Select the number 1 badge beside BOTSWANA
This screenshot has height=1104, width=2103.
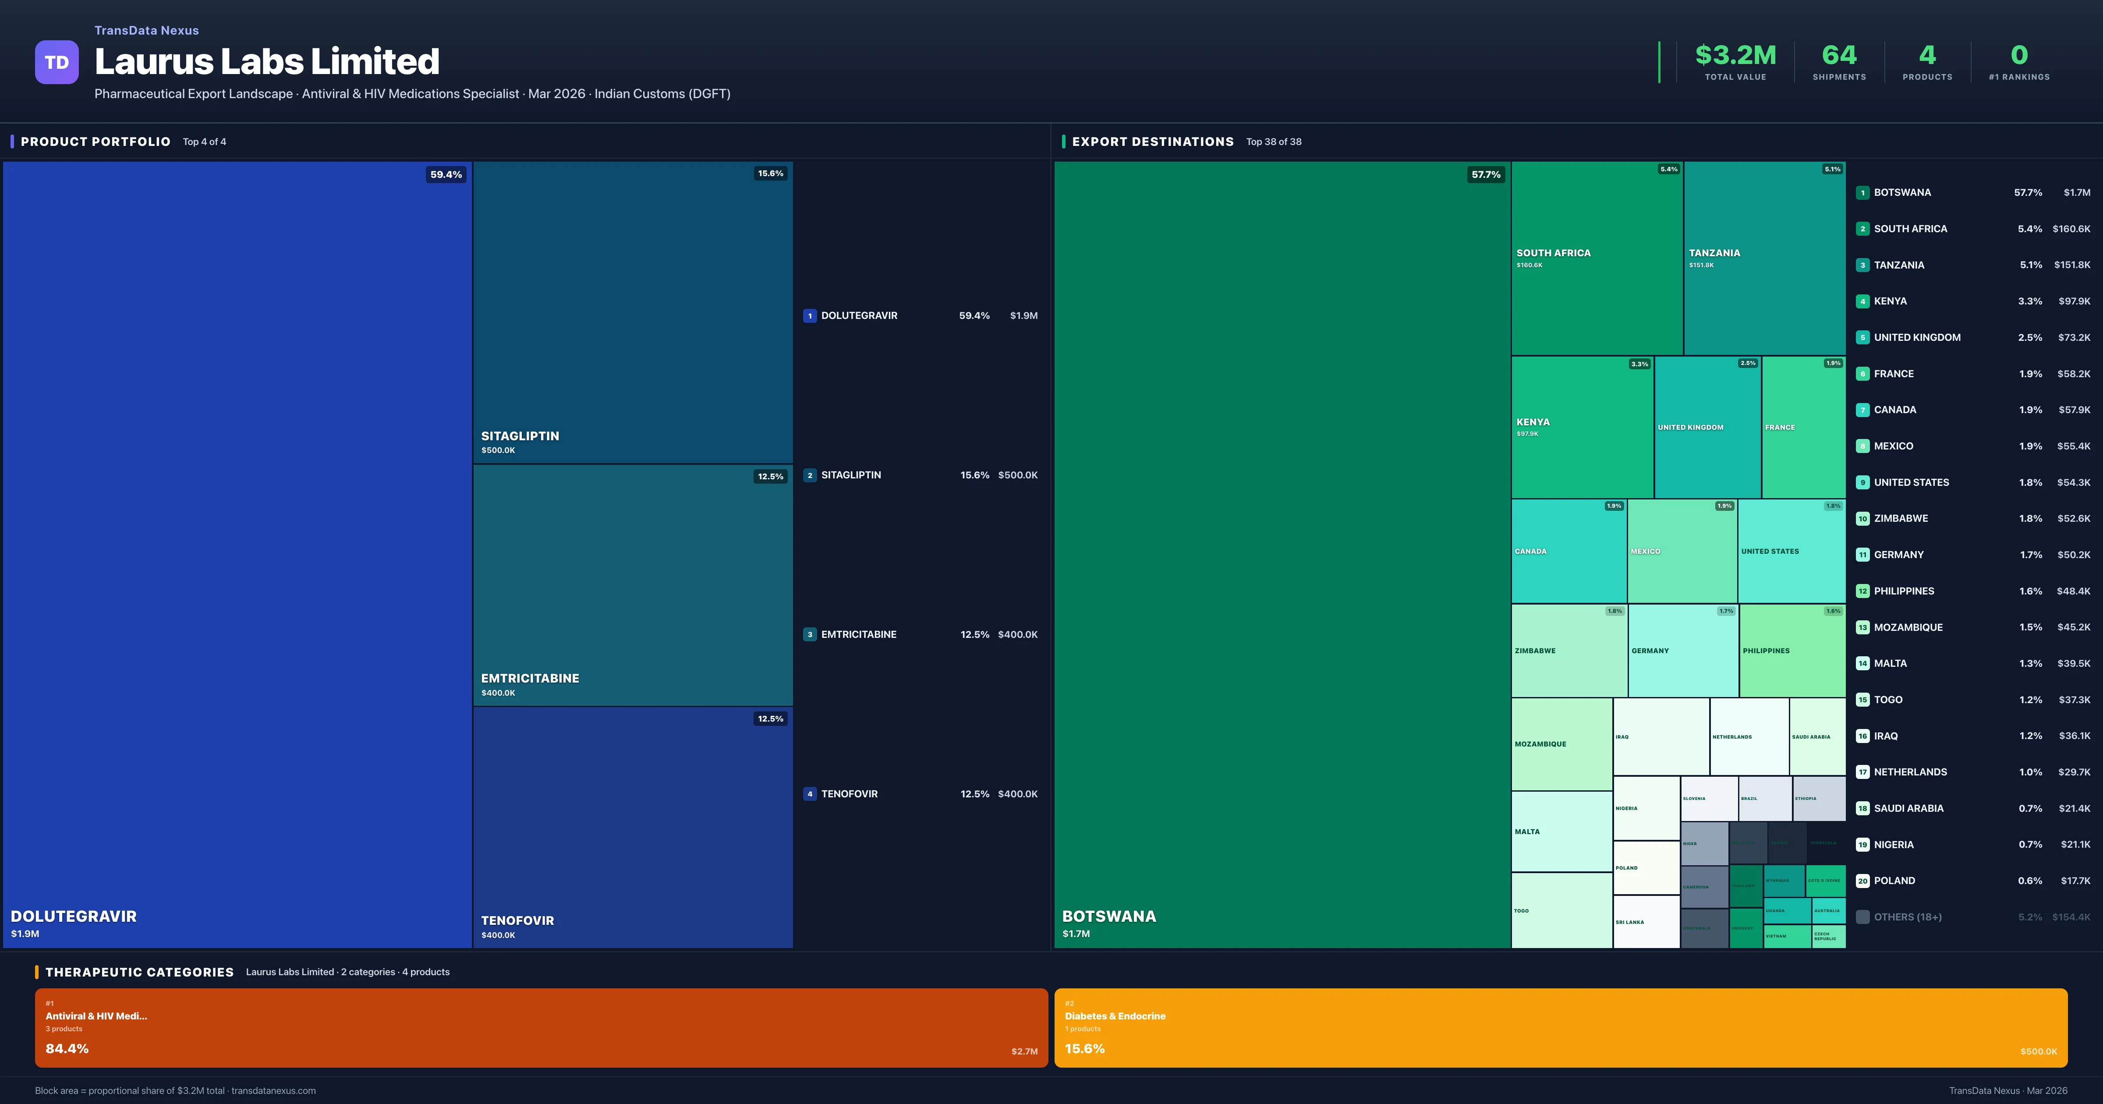pyautogui.click(x=1863, y=193)
